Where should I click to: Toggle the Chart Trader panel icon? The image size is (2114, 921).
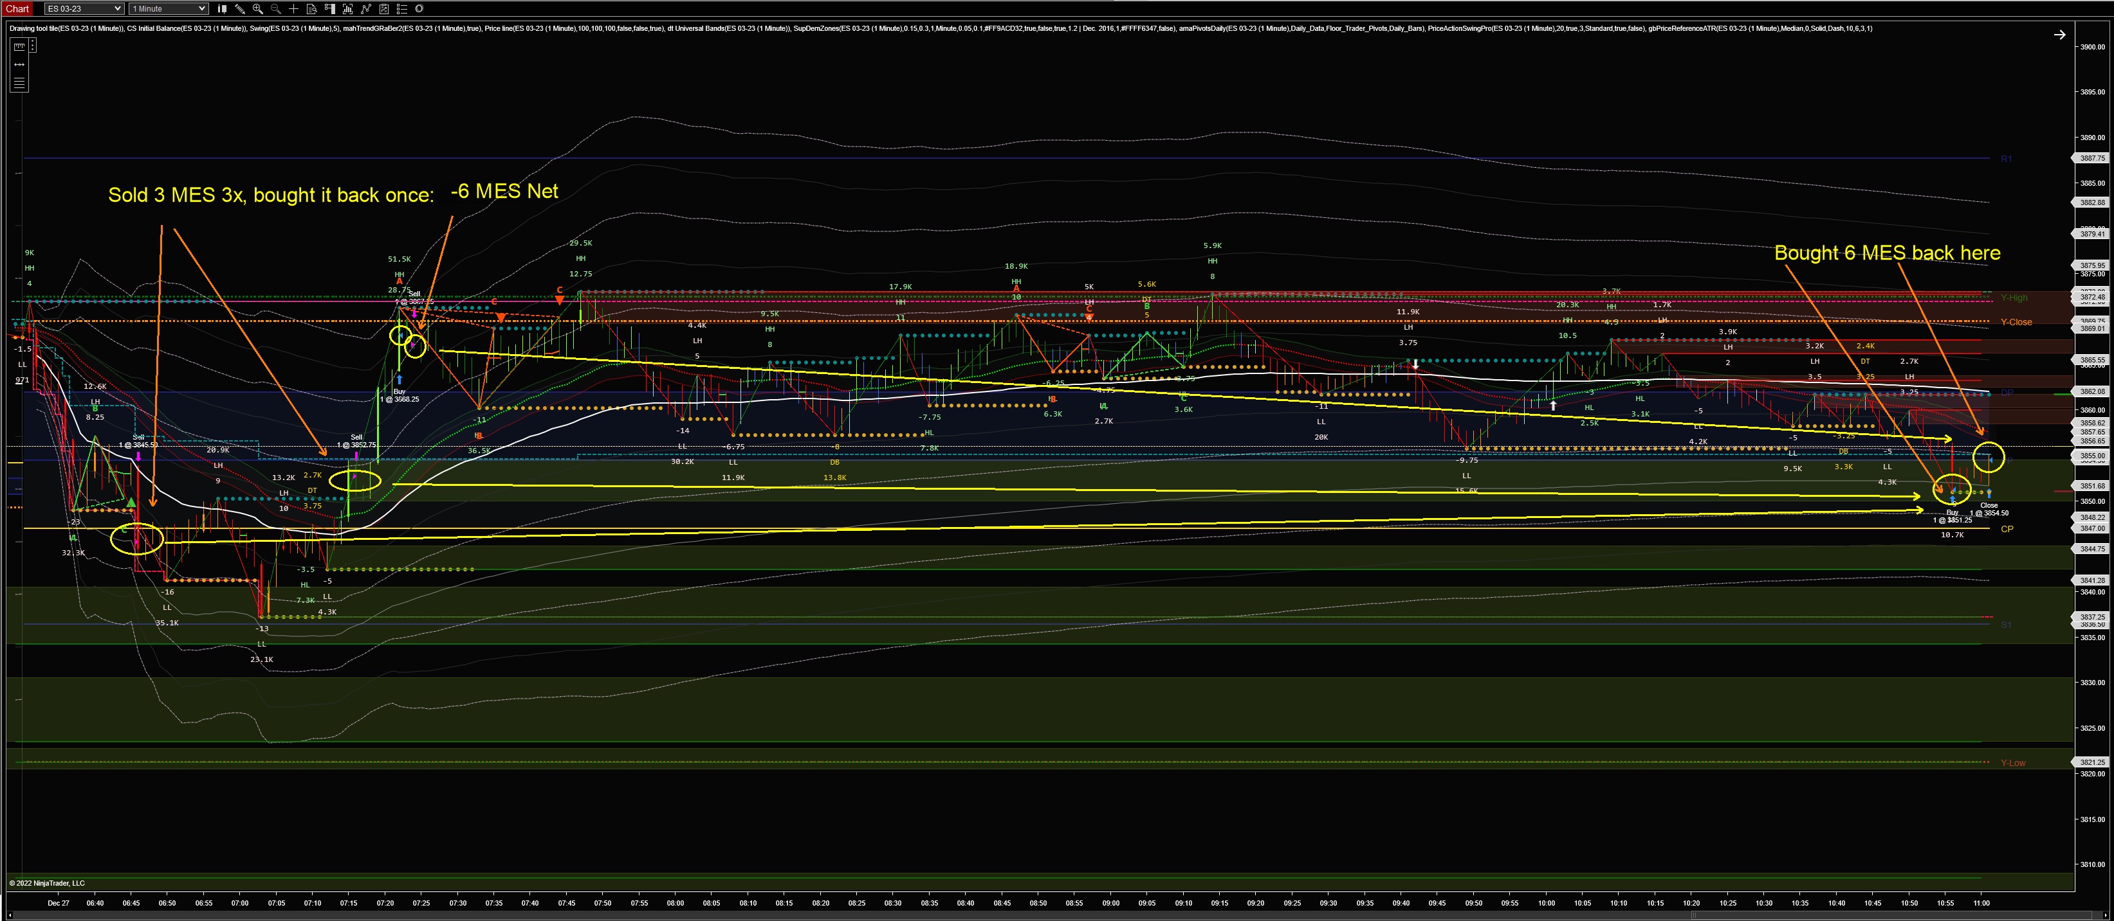pyautogui.click(x=330, y=9)
